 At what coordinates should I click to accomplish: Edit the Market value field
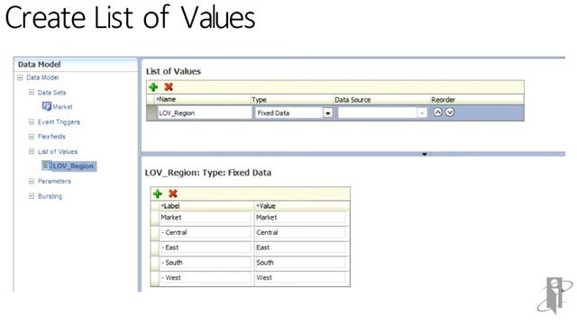[x=300, y=218]
